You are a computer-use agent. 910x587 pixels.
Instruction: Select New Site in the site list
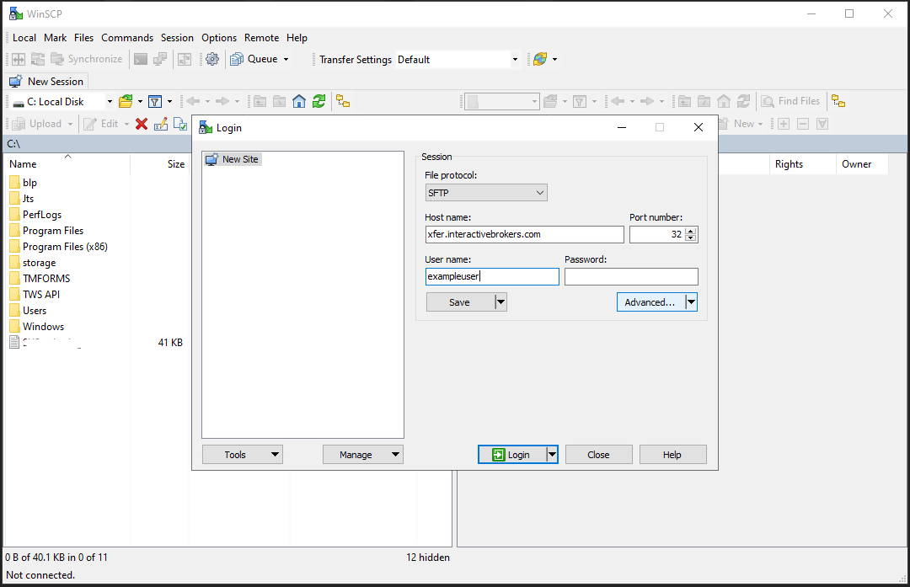[233, 159]
